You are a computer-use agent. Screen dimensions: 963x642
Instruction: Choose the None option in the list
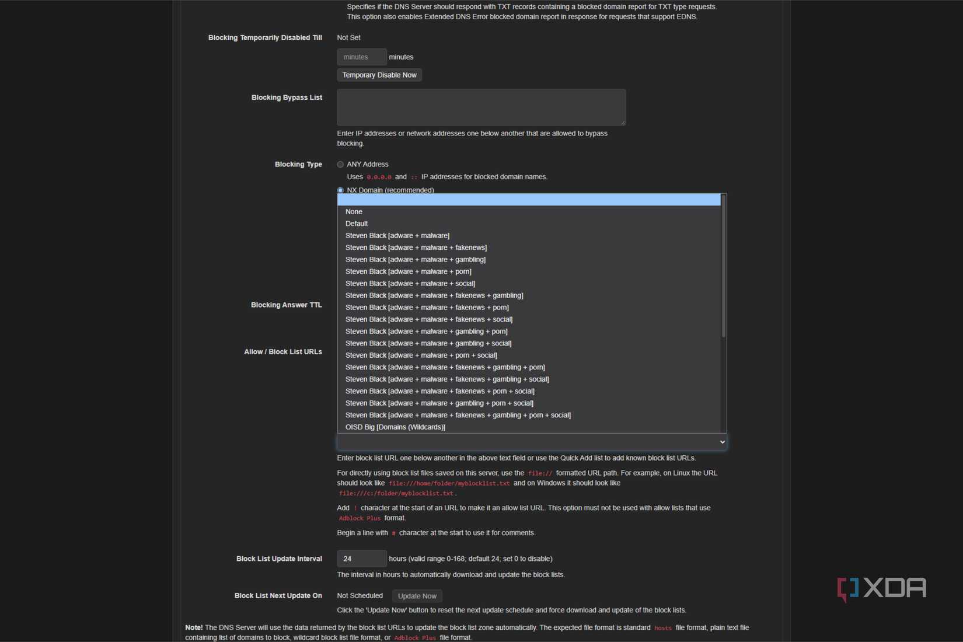click(x=529, y=212)
